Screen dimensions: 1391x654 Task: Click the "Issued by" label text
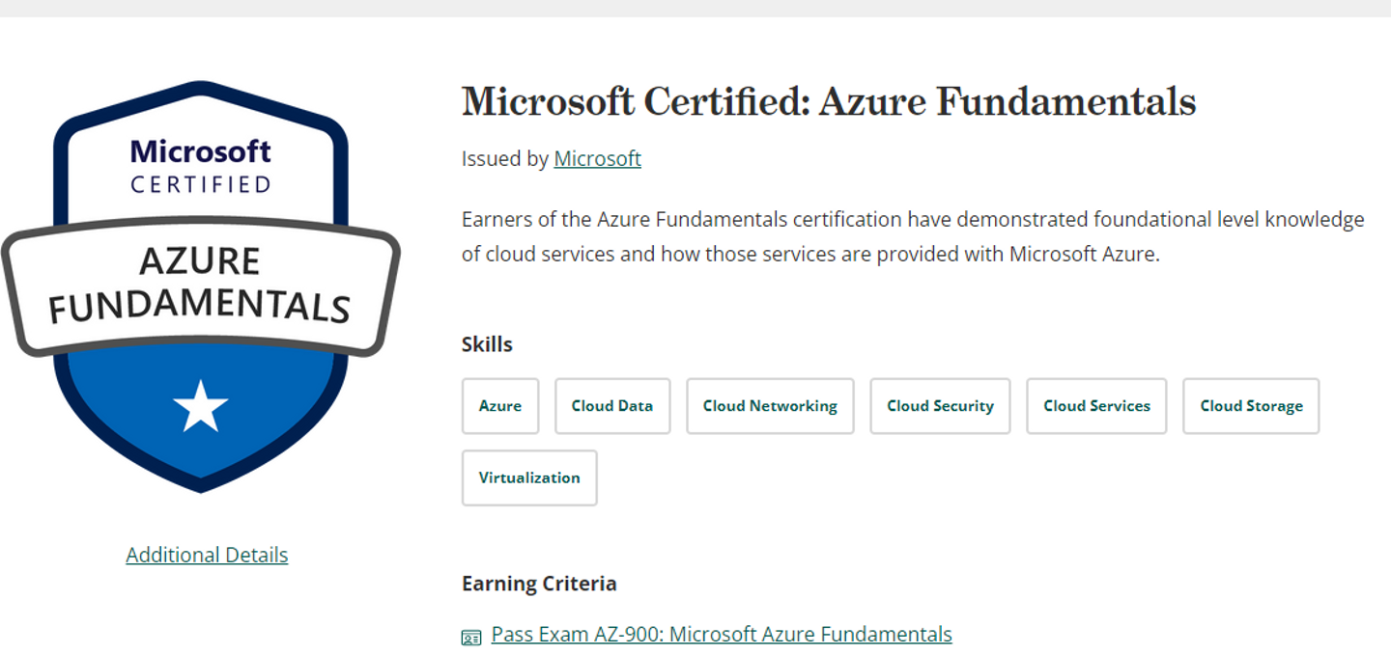(x=504, y=158)
